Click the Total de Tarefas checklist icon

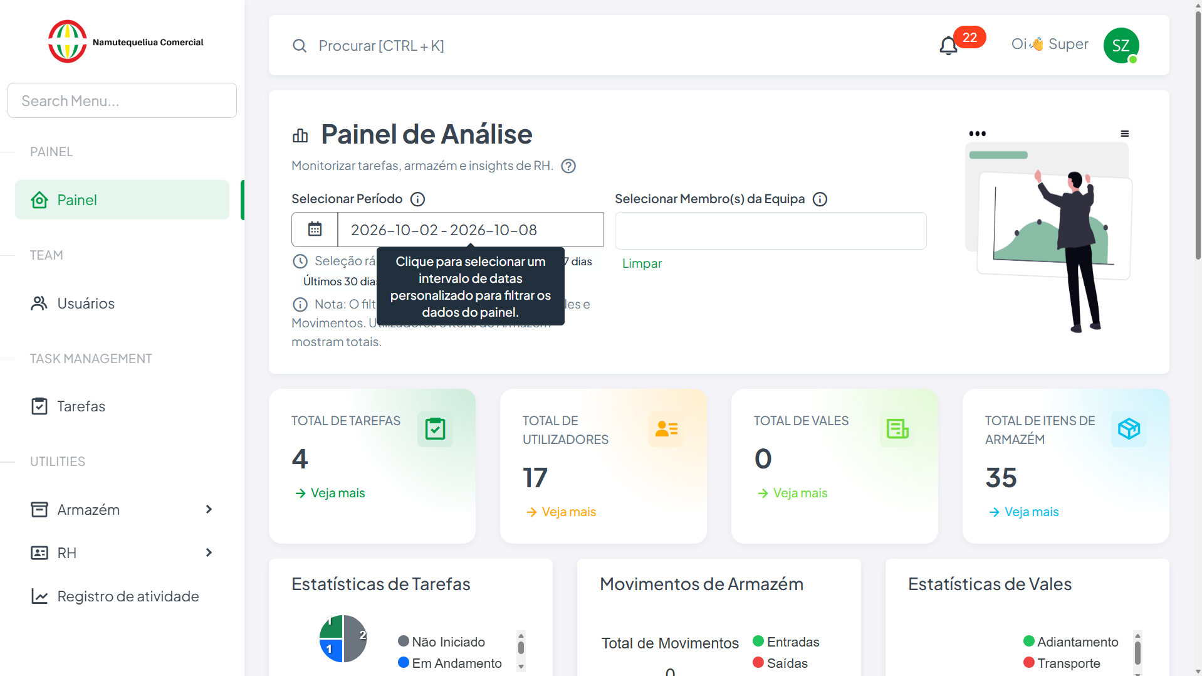435,429
